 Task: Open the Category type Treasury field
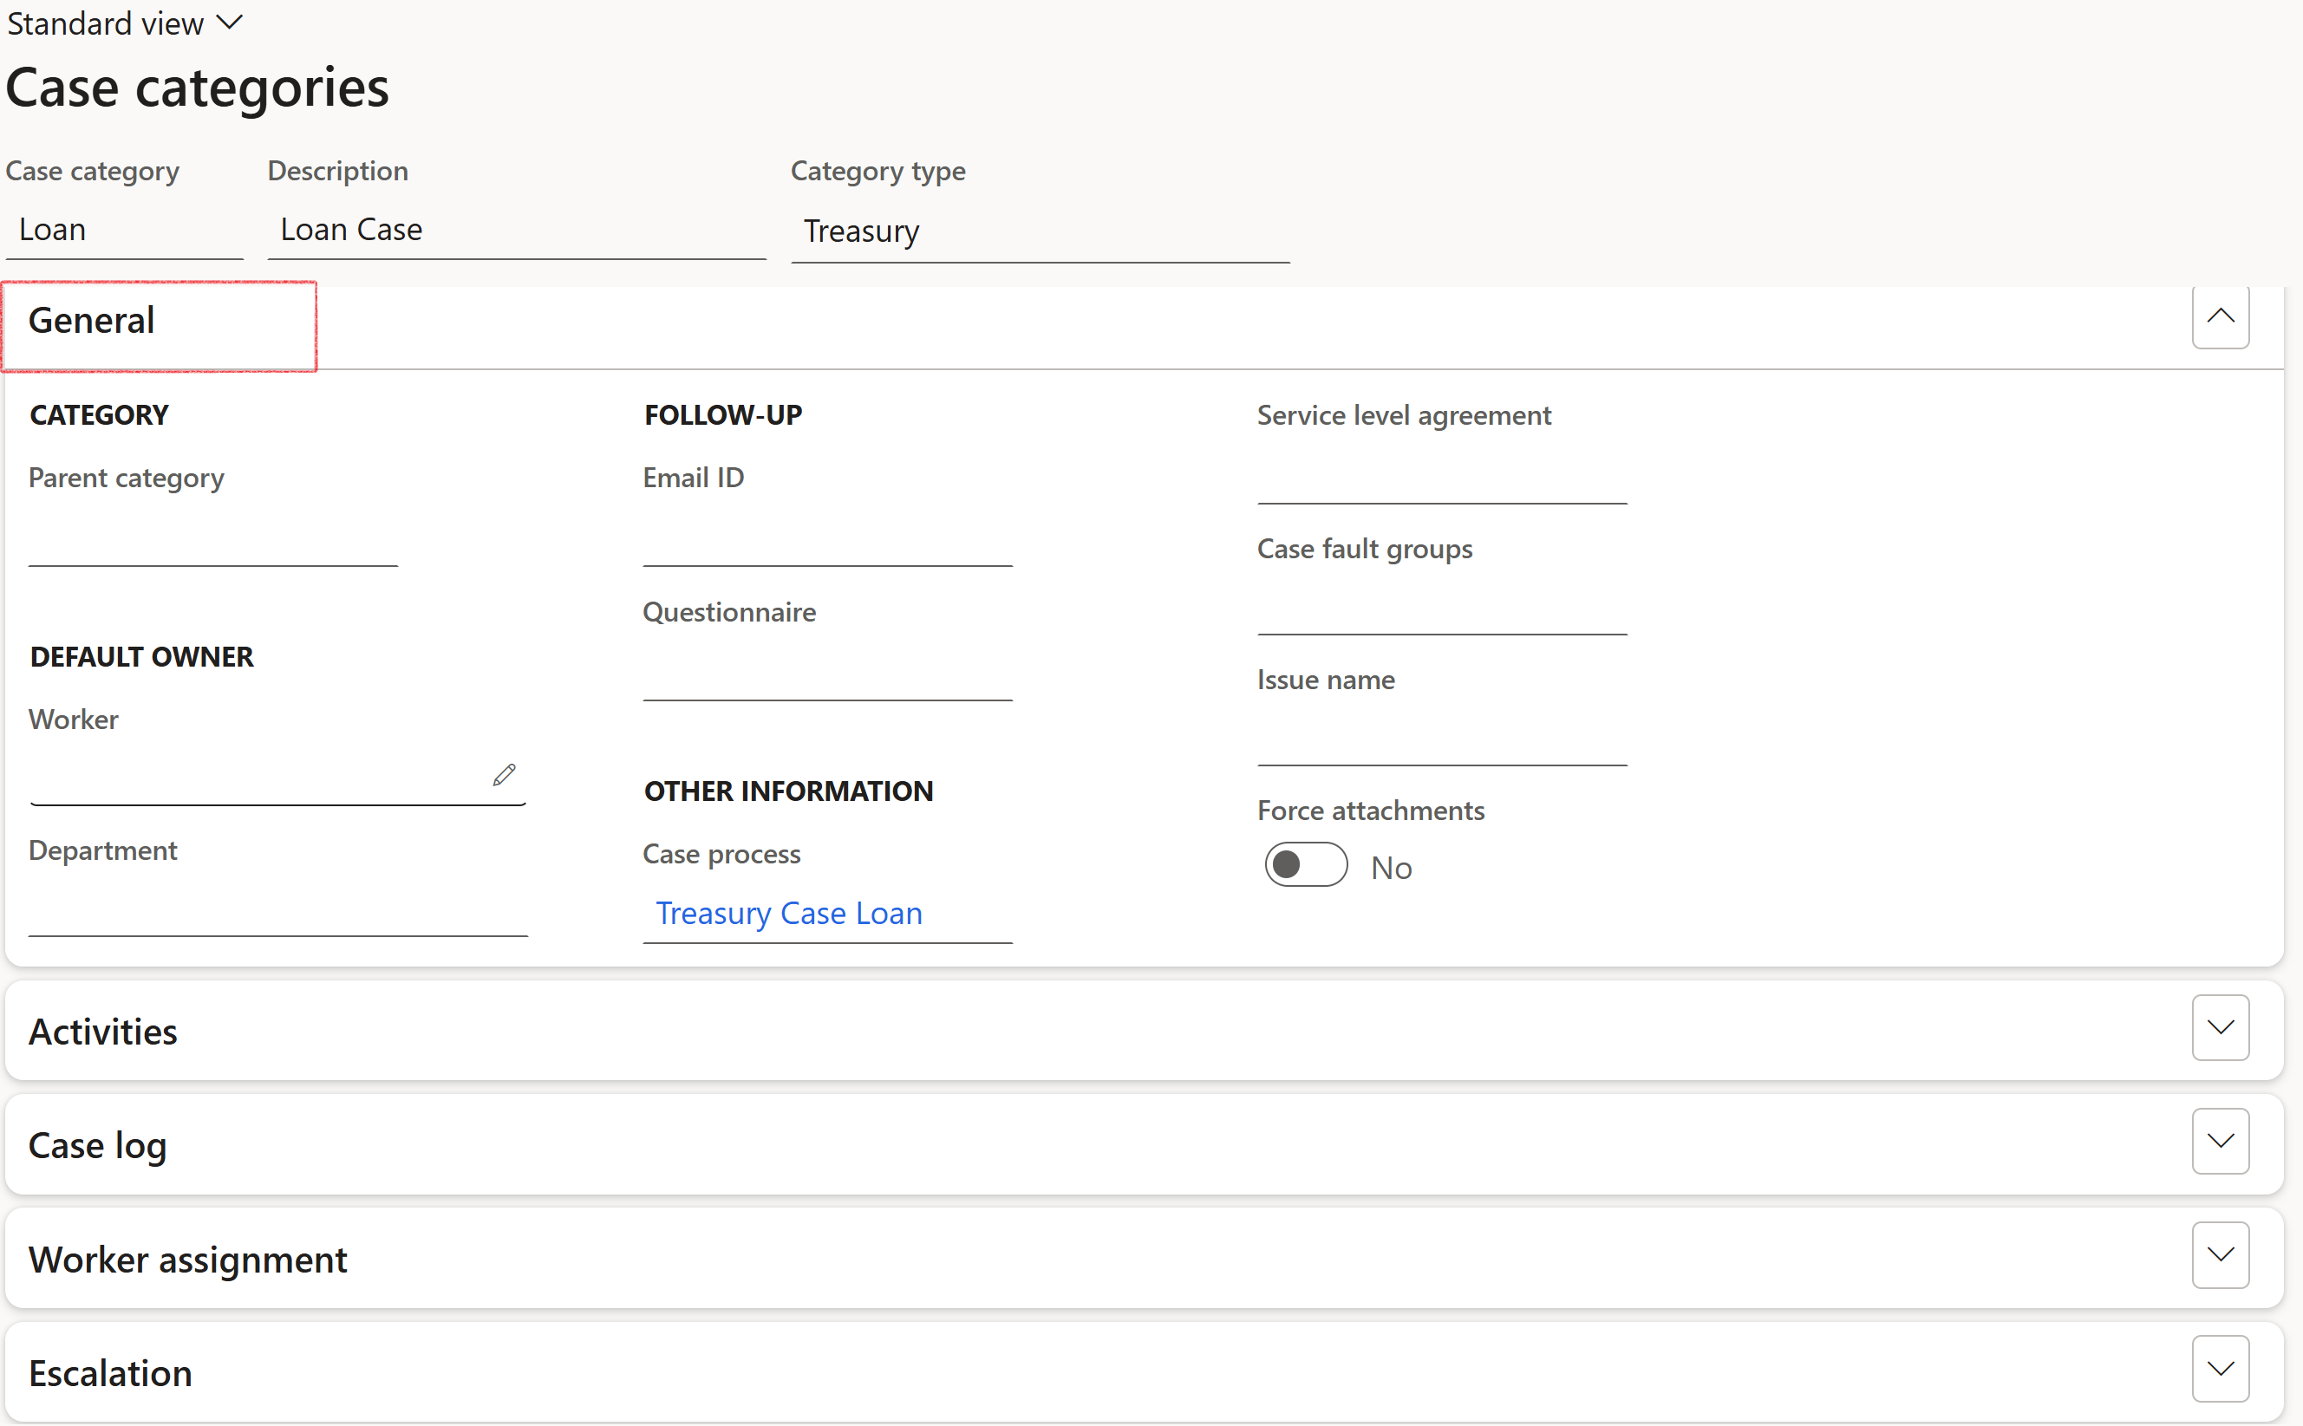tap(1040, 232)
